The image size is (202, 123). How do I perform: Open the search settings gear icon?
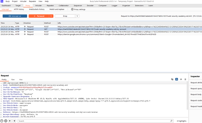click(6, 121)
